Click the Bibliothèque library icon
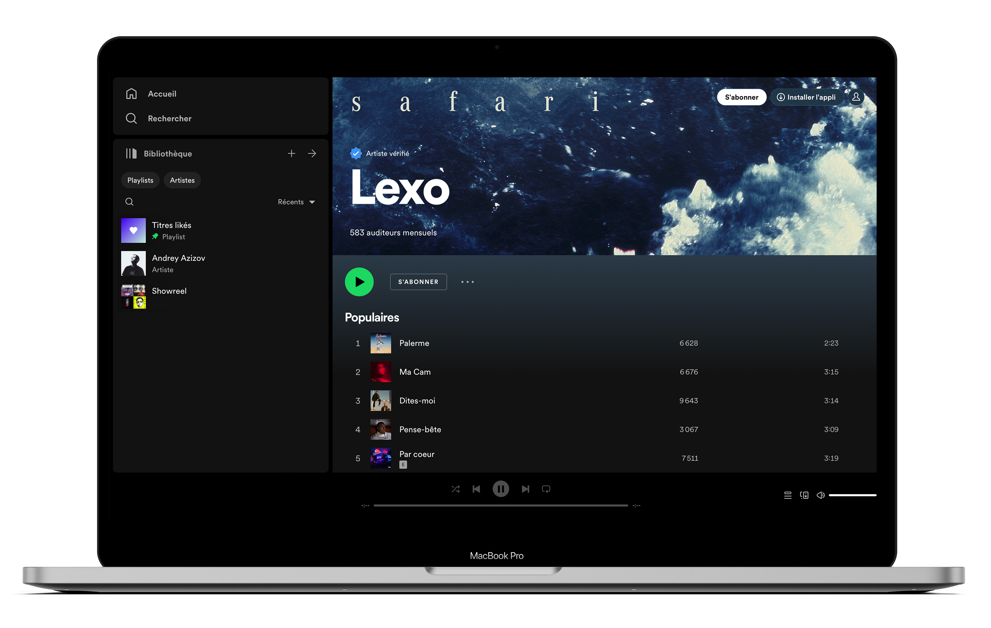 (x=131, y=154)
